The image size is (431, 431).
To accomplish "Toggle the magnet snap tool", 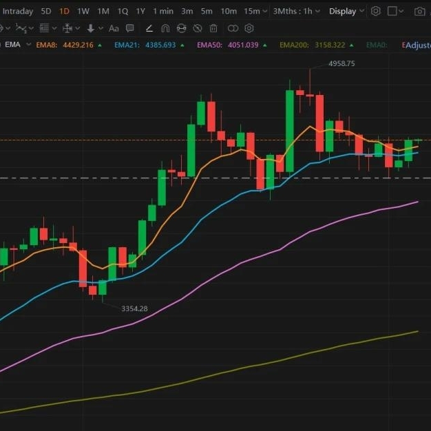I will tap(165, 28).
